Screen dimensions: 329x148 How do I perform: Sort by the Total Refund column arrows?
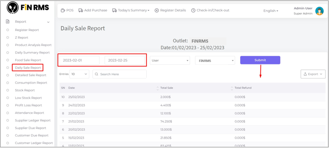tap(232, 88)
